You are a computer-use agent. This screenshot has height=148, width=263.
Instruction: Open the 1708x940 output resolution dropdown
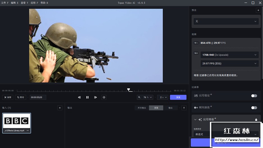229,55
